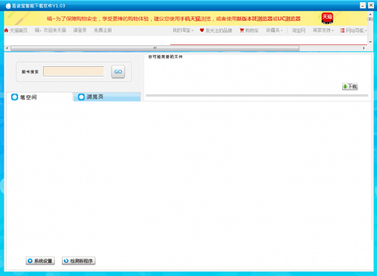This screenshot has width=377, height=276.
Task: Open 我关注的品牌 with the heart icon
Action: (x=216, y=31)
